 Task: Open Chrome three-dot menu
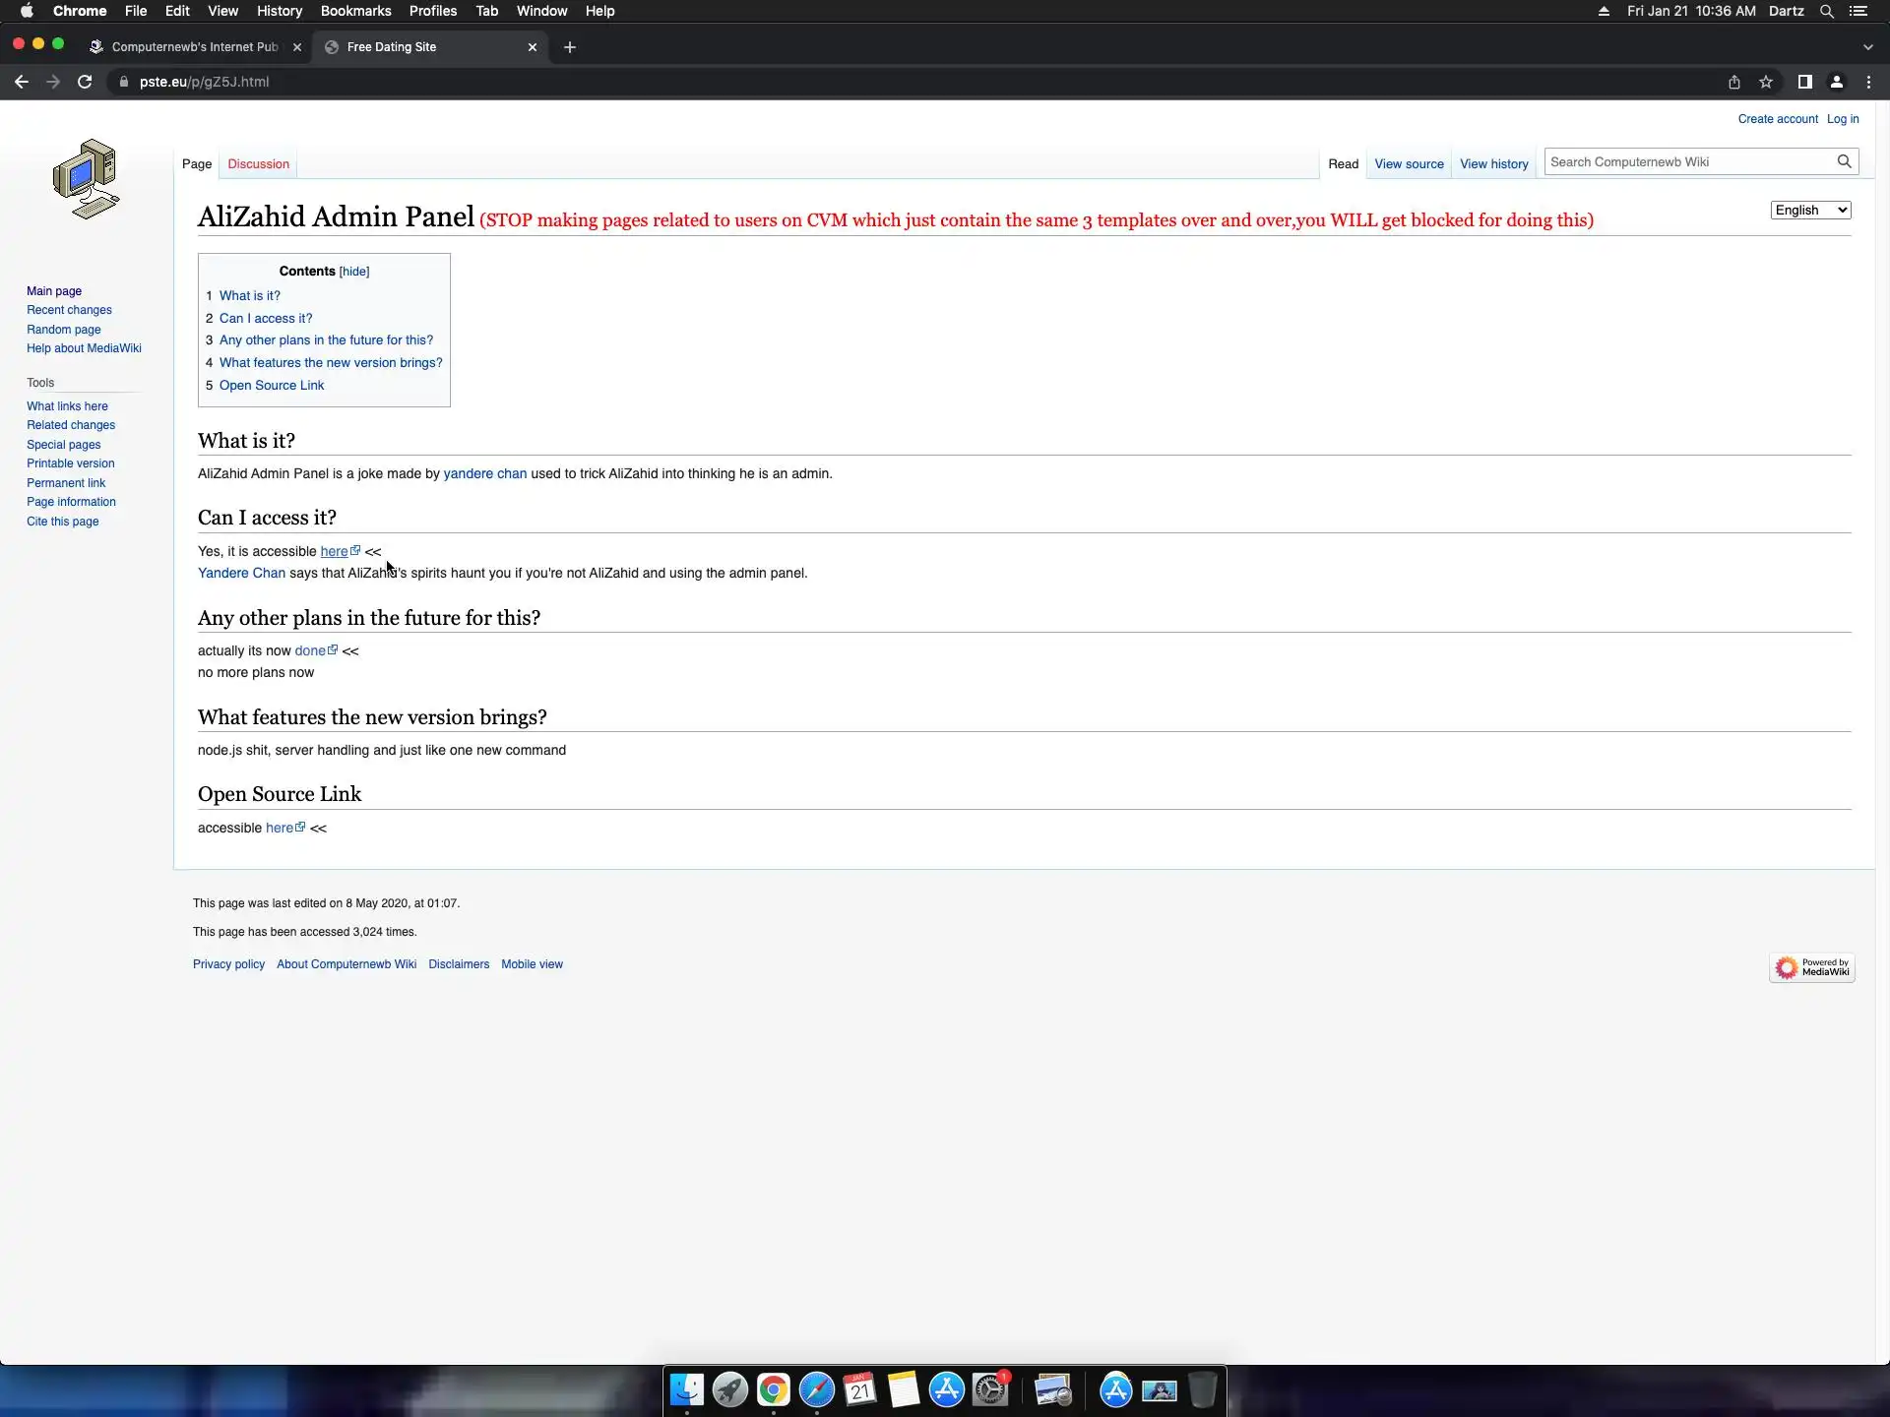1868,82
